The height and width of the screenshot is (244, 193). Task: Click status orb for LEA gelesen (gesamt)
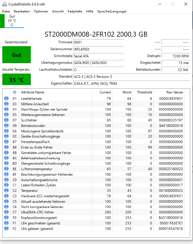(6, 228)
